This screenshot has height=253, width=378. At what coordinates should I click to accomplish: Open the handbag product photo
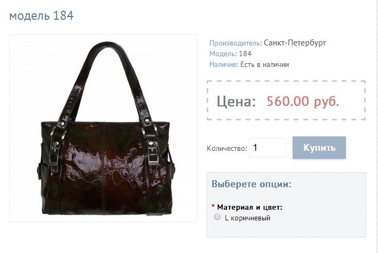click(103, 128)
